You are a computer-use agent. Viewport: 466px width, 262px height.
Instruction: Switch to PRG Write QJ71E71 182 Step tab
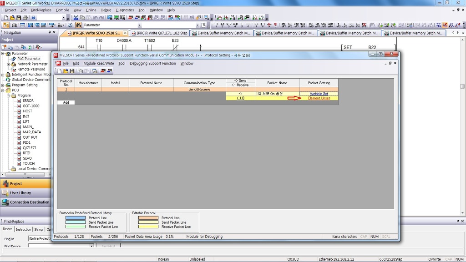tap(161, 33)
